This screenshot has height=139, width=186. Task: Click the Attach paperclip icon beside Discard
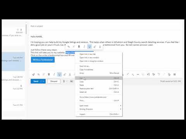point(64,81)
